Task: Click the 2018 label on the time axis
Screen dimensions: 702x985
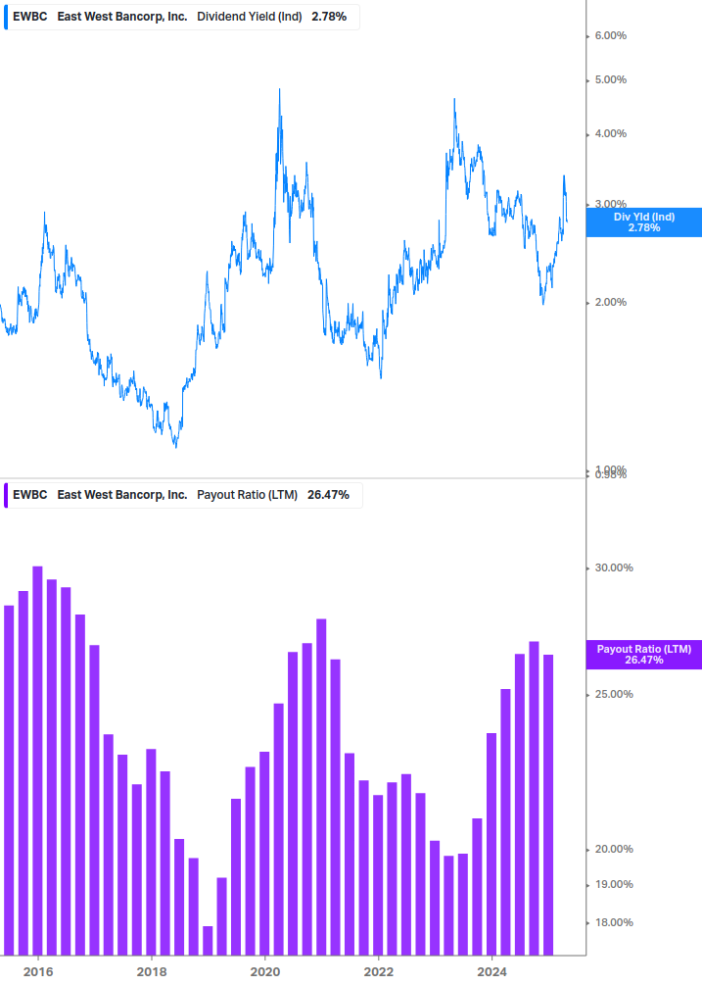Action: tap(151, 972)
